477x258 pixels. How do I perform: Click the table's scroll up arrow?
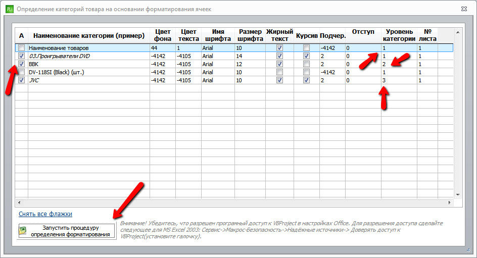click(x=457, y=32)
